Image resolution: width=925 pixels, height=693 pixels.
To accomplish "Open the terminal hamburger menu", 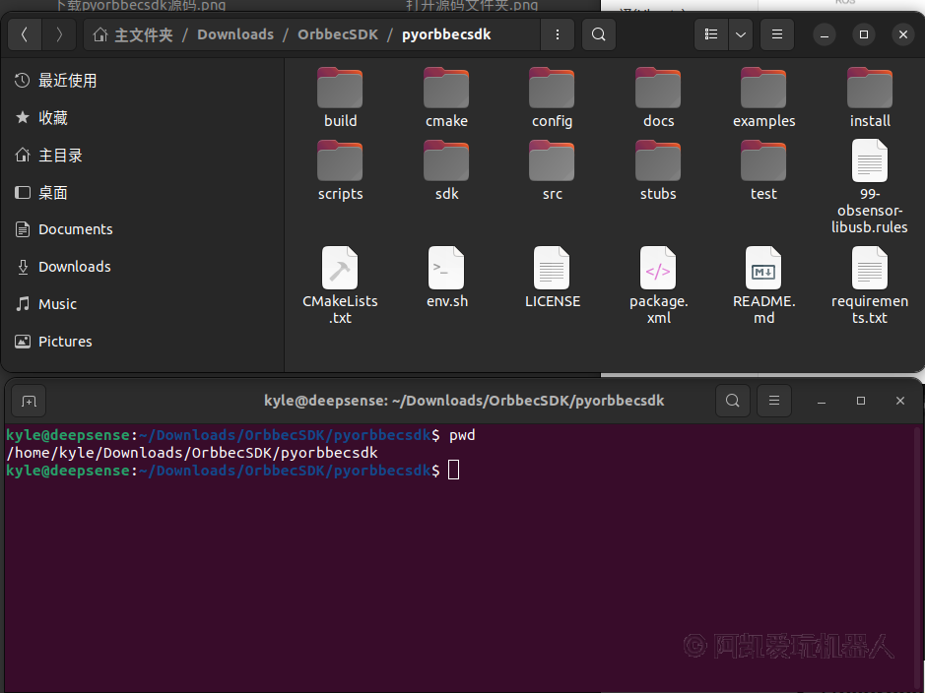I will pos(774,401).
